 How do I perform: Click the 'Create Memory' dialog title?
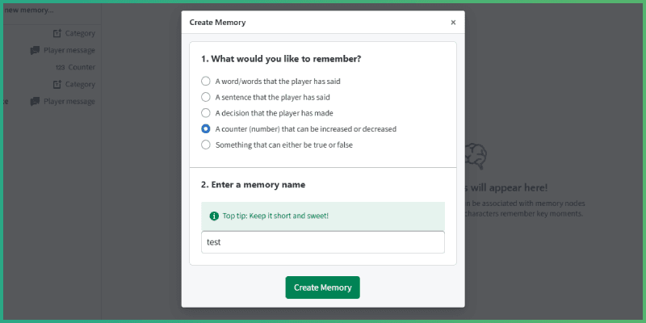217,23
